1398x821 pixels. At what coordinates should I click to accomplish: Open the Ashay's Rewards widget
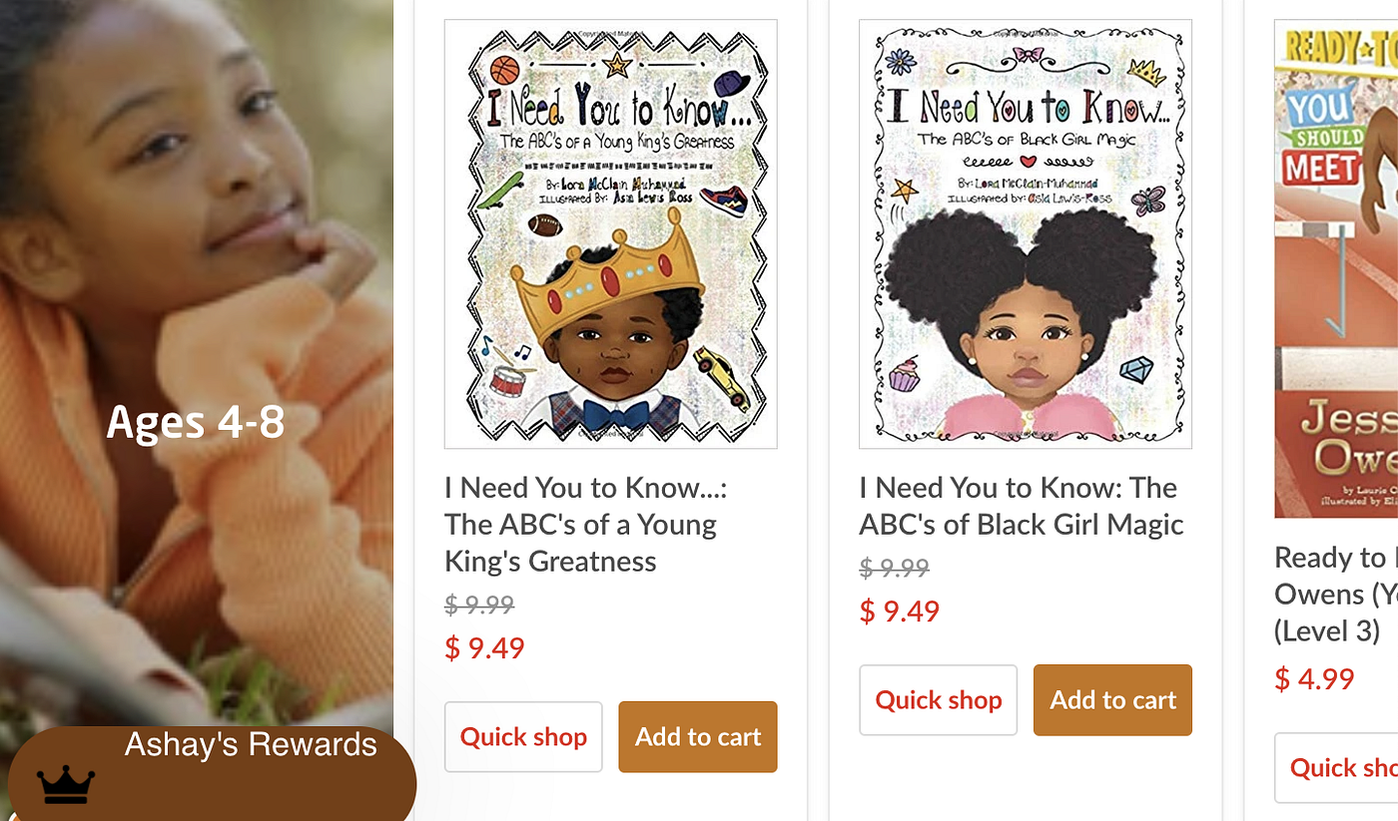(212, 774)
